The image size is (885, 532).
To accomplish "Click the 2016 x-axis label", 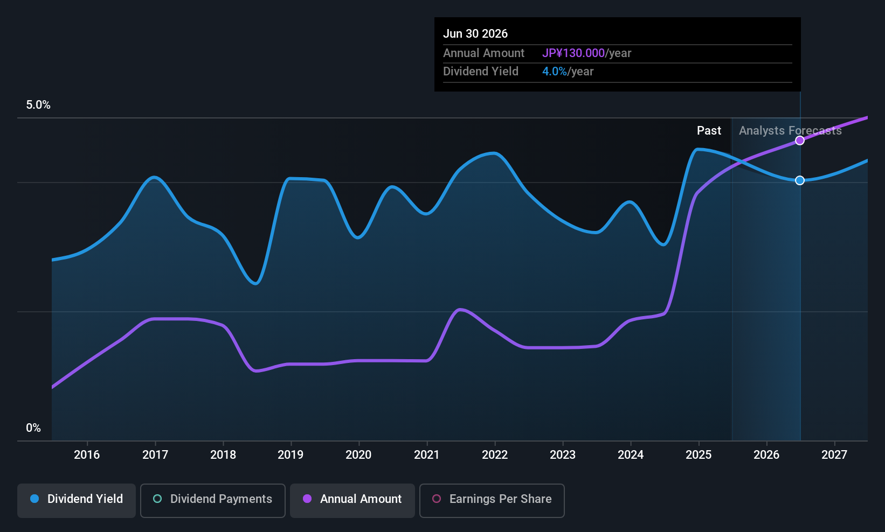I will [87, 454].
